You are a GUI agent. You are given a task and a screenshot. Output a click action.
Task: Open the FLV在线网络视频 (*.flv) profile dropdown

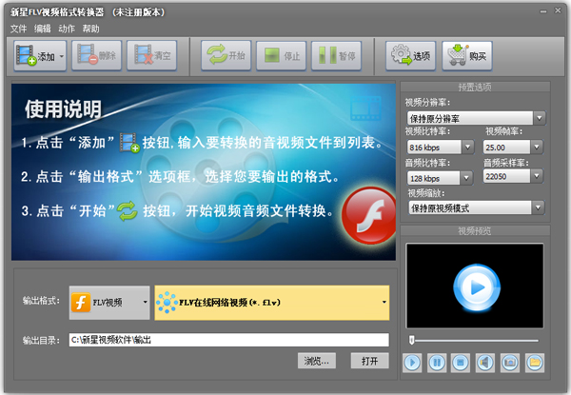[x=271, y=303]
